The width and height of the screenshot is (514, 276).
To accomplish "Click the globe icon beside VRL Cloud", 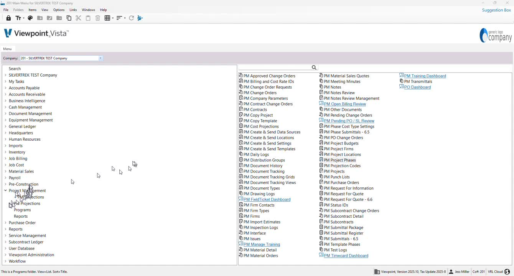I will coord(507,272).
